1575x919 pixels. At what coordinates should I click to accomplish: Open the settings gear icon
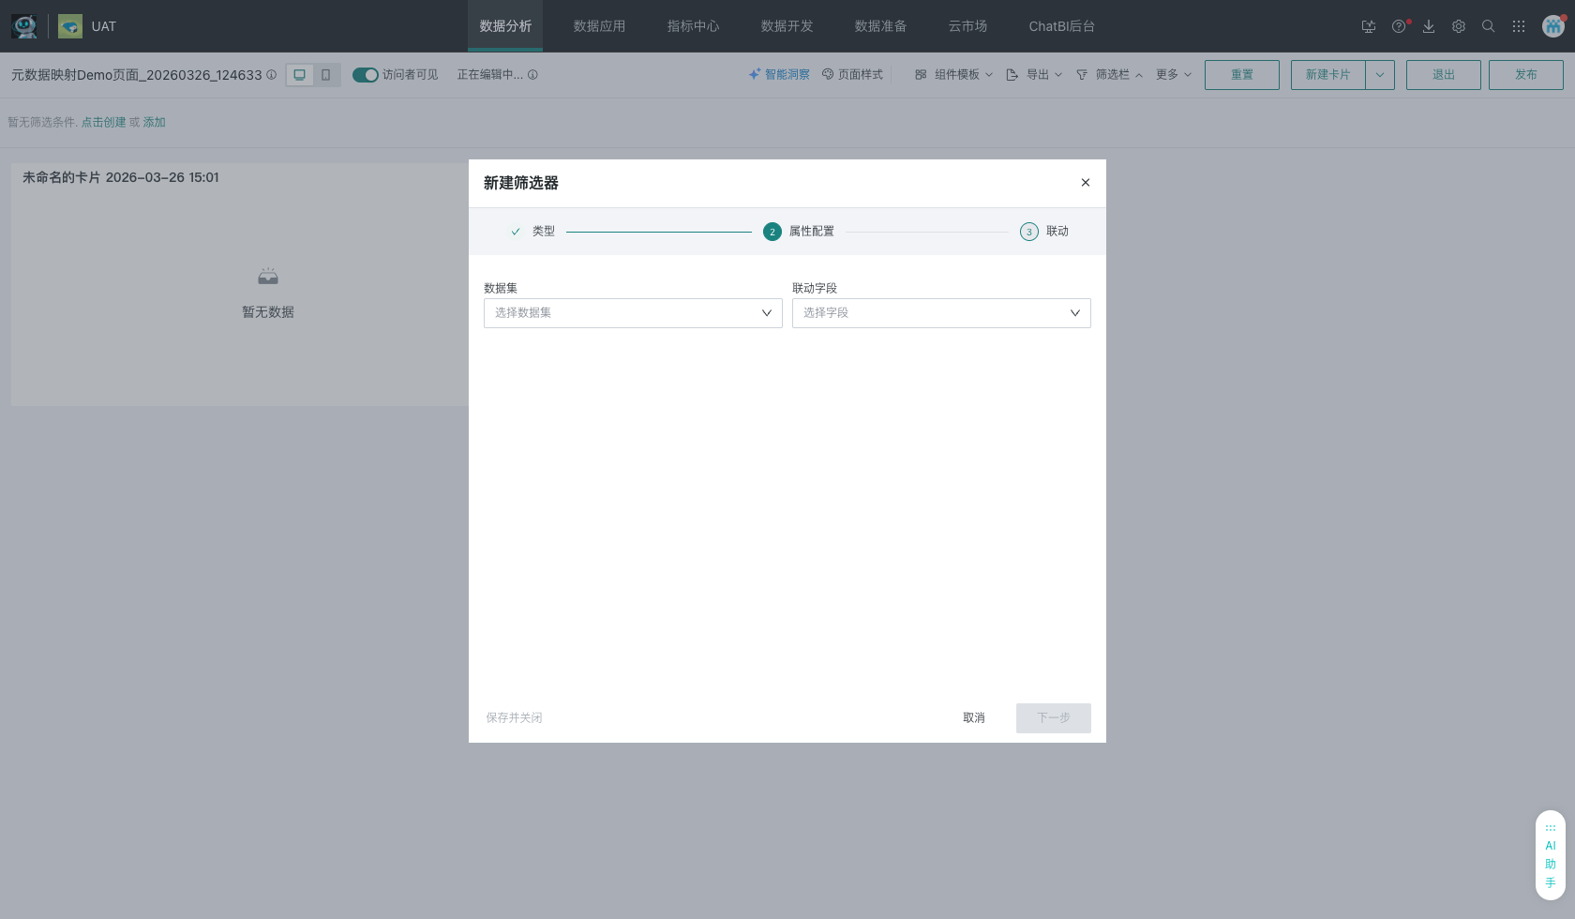click(x=1459, y=26)
